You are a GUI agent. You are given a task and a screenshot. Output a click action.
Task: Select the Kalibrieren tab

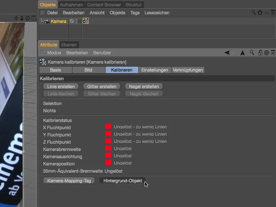point(122,70)
